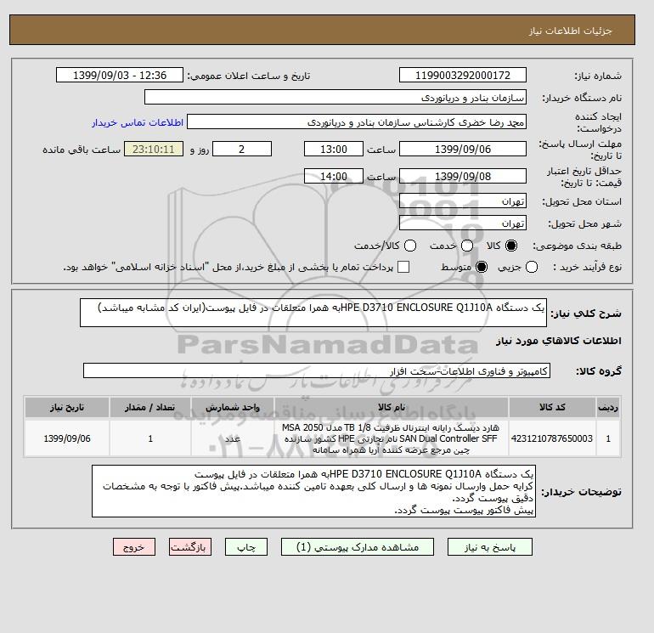Click the response deadline time 13:00 field
The width and height of the screenshot is (654, 633).
point(334,149)
